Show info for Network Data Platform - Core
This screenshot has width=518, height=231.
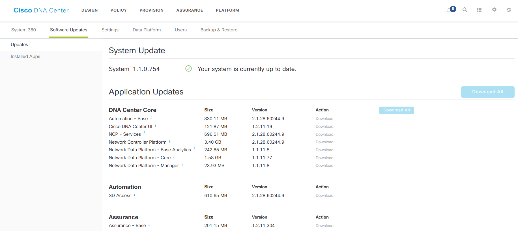tap(174, 157)
